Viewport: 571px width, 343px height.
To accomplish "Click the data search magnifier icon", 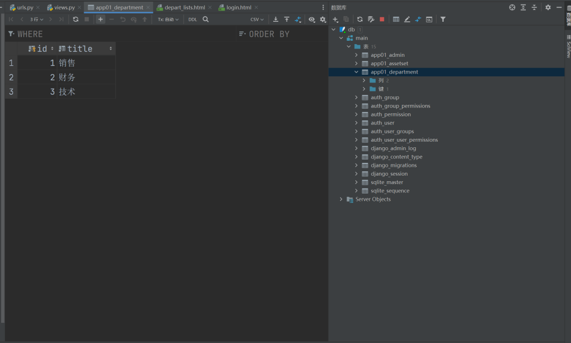I will (x=206, y=20).
